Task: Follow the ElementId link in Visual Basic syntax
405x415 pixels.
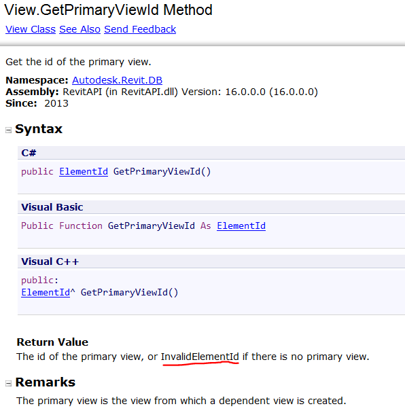Action: [241, 225]
